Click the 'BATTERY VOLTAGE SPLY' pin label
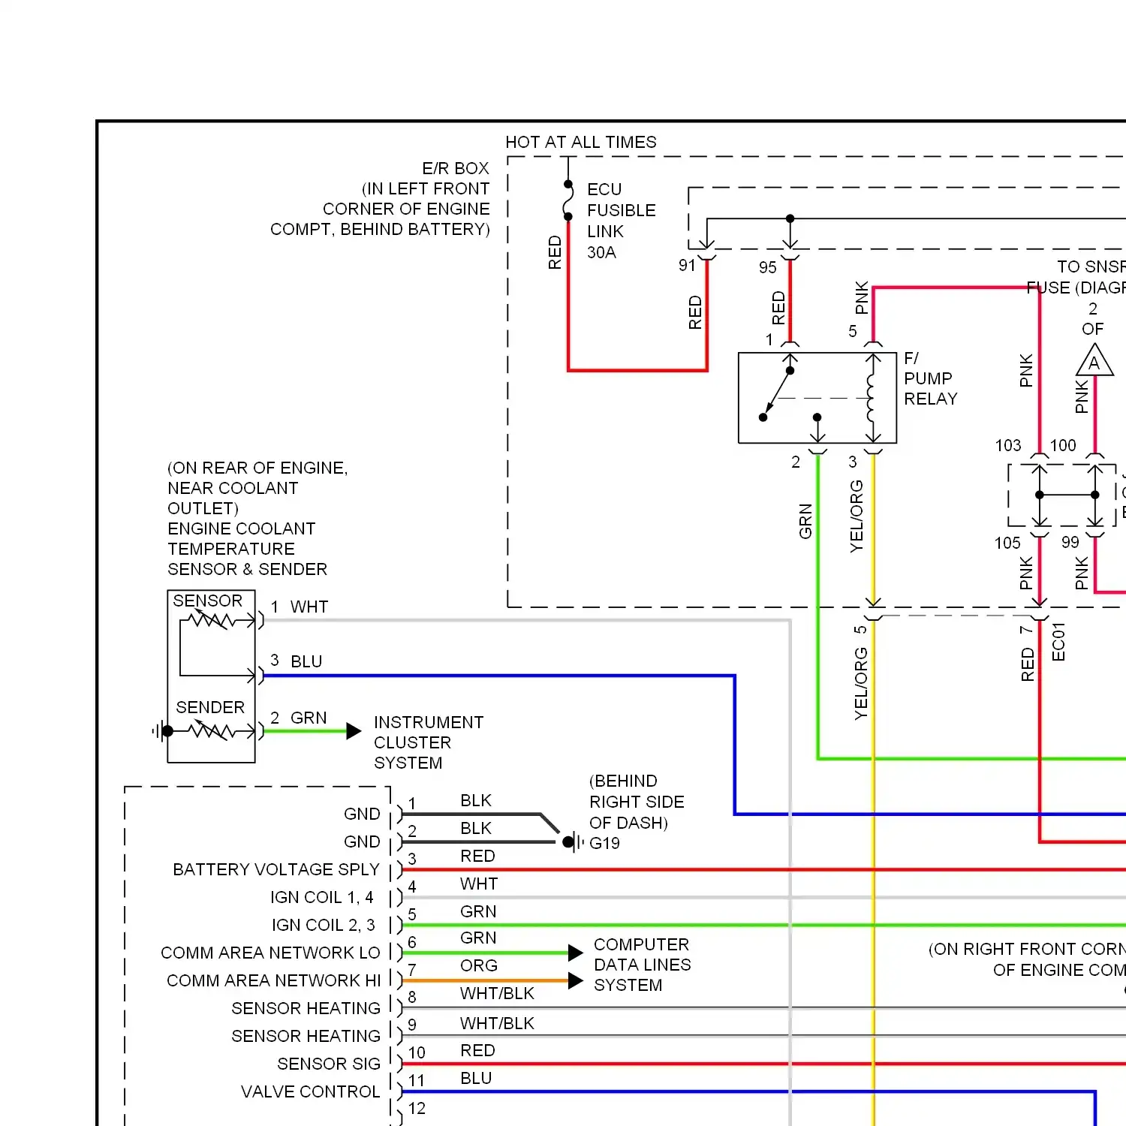The image size is (1126, 1126). (x=276, y=869)
